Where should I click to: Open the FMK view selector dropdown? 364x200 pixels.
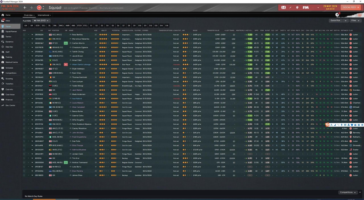coord(42,21)
